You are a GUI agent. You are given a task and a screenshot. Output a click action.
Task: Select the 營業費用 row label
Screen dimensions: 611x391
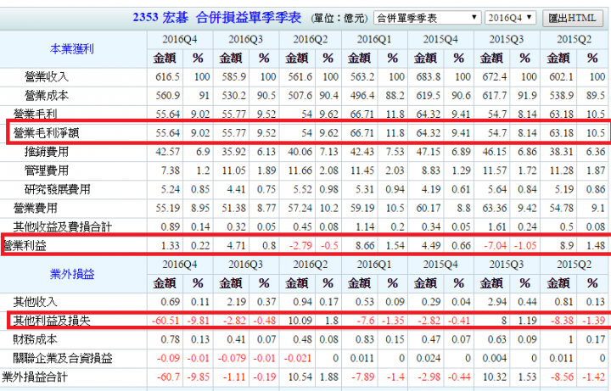pos(35,208)
